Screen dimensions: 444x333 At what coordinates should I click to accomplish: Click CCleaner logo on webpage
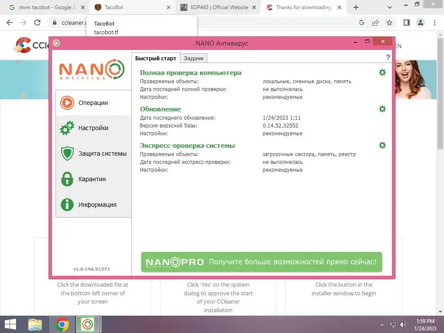pyautogui.click(x=31, y=45)
